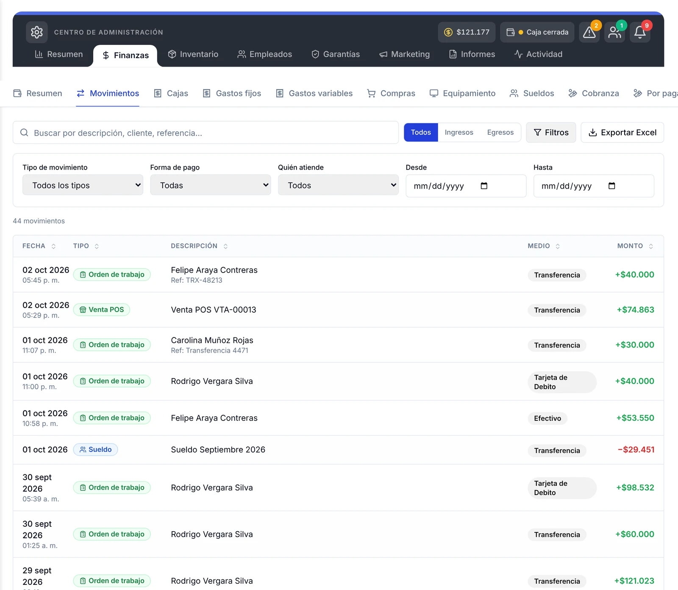Switch to the Equipamiento sub-tab
678x590 pixels.
point(463,93)
